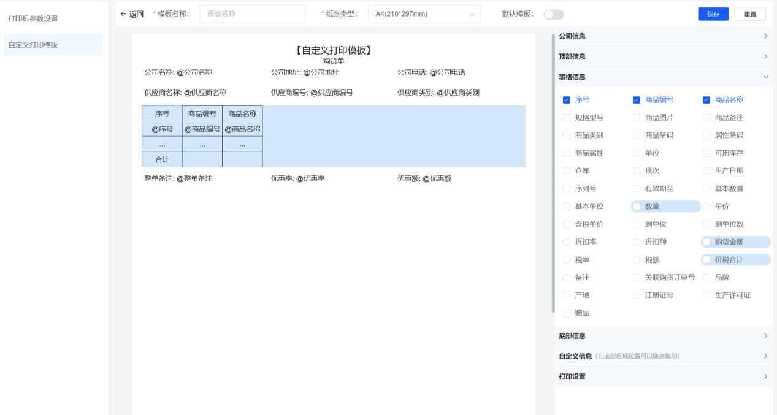Image resolution: width=777 pixels, height=415 pixels.
Task: Enable the 数量 checkbox
Action: 637,207
